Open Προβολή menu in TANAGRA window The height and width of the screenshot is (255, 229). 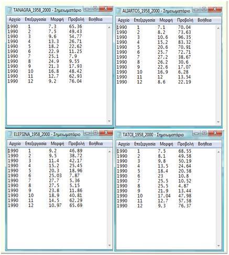pos(76,19)
